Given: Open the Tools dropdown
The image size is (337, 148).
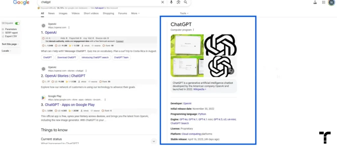Looking at the screenshot, I should pyautogui.click(x=184, y=13).
